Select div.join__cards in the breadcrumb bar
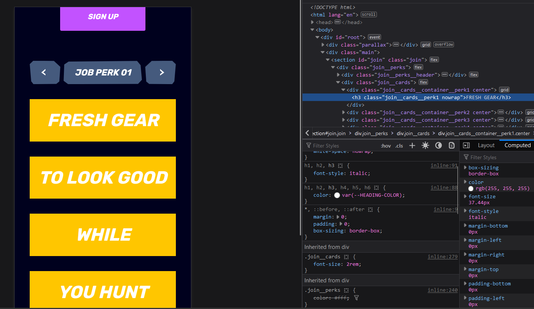The image size is (534, 309). click(x=413, y=133)
